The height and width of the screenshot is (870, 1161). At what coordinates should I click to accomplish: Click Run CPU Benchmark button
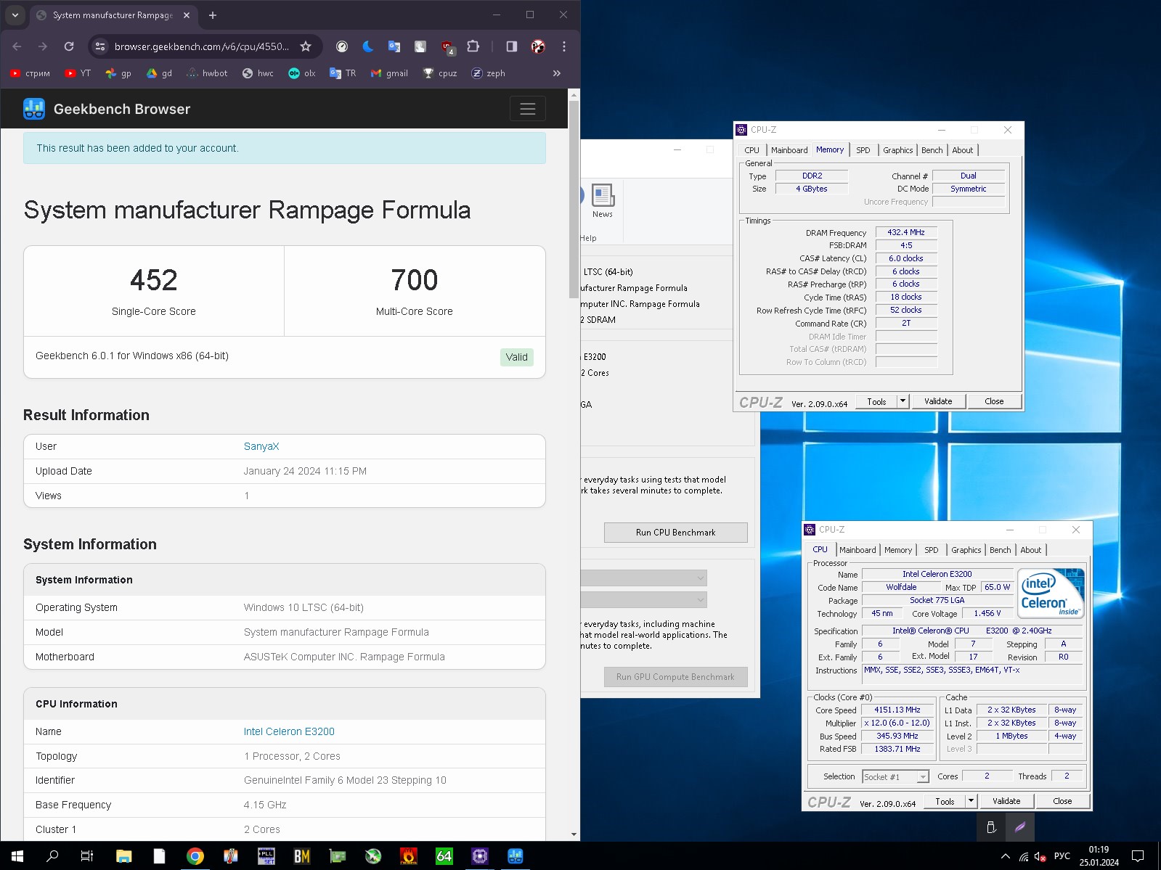pyautogui.click(x=675, y=533)
